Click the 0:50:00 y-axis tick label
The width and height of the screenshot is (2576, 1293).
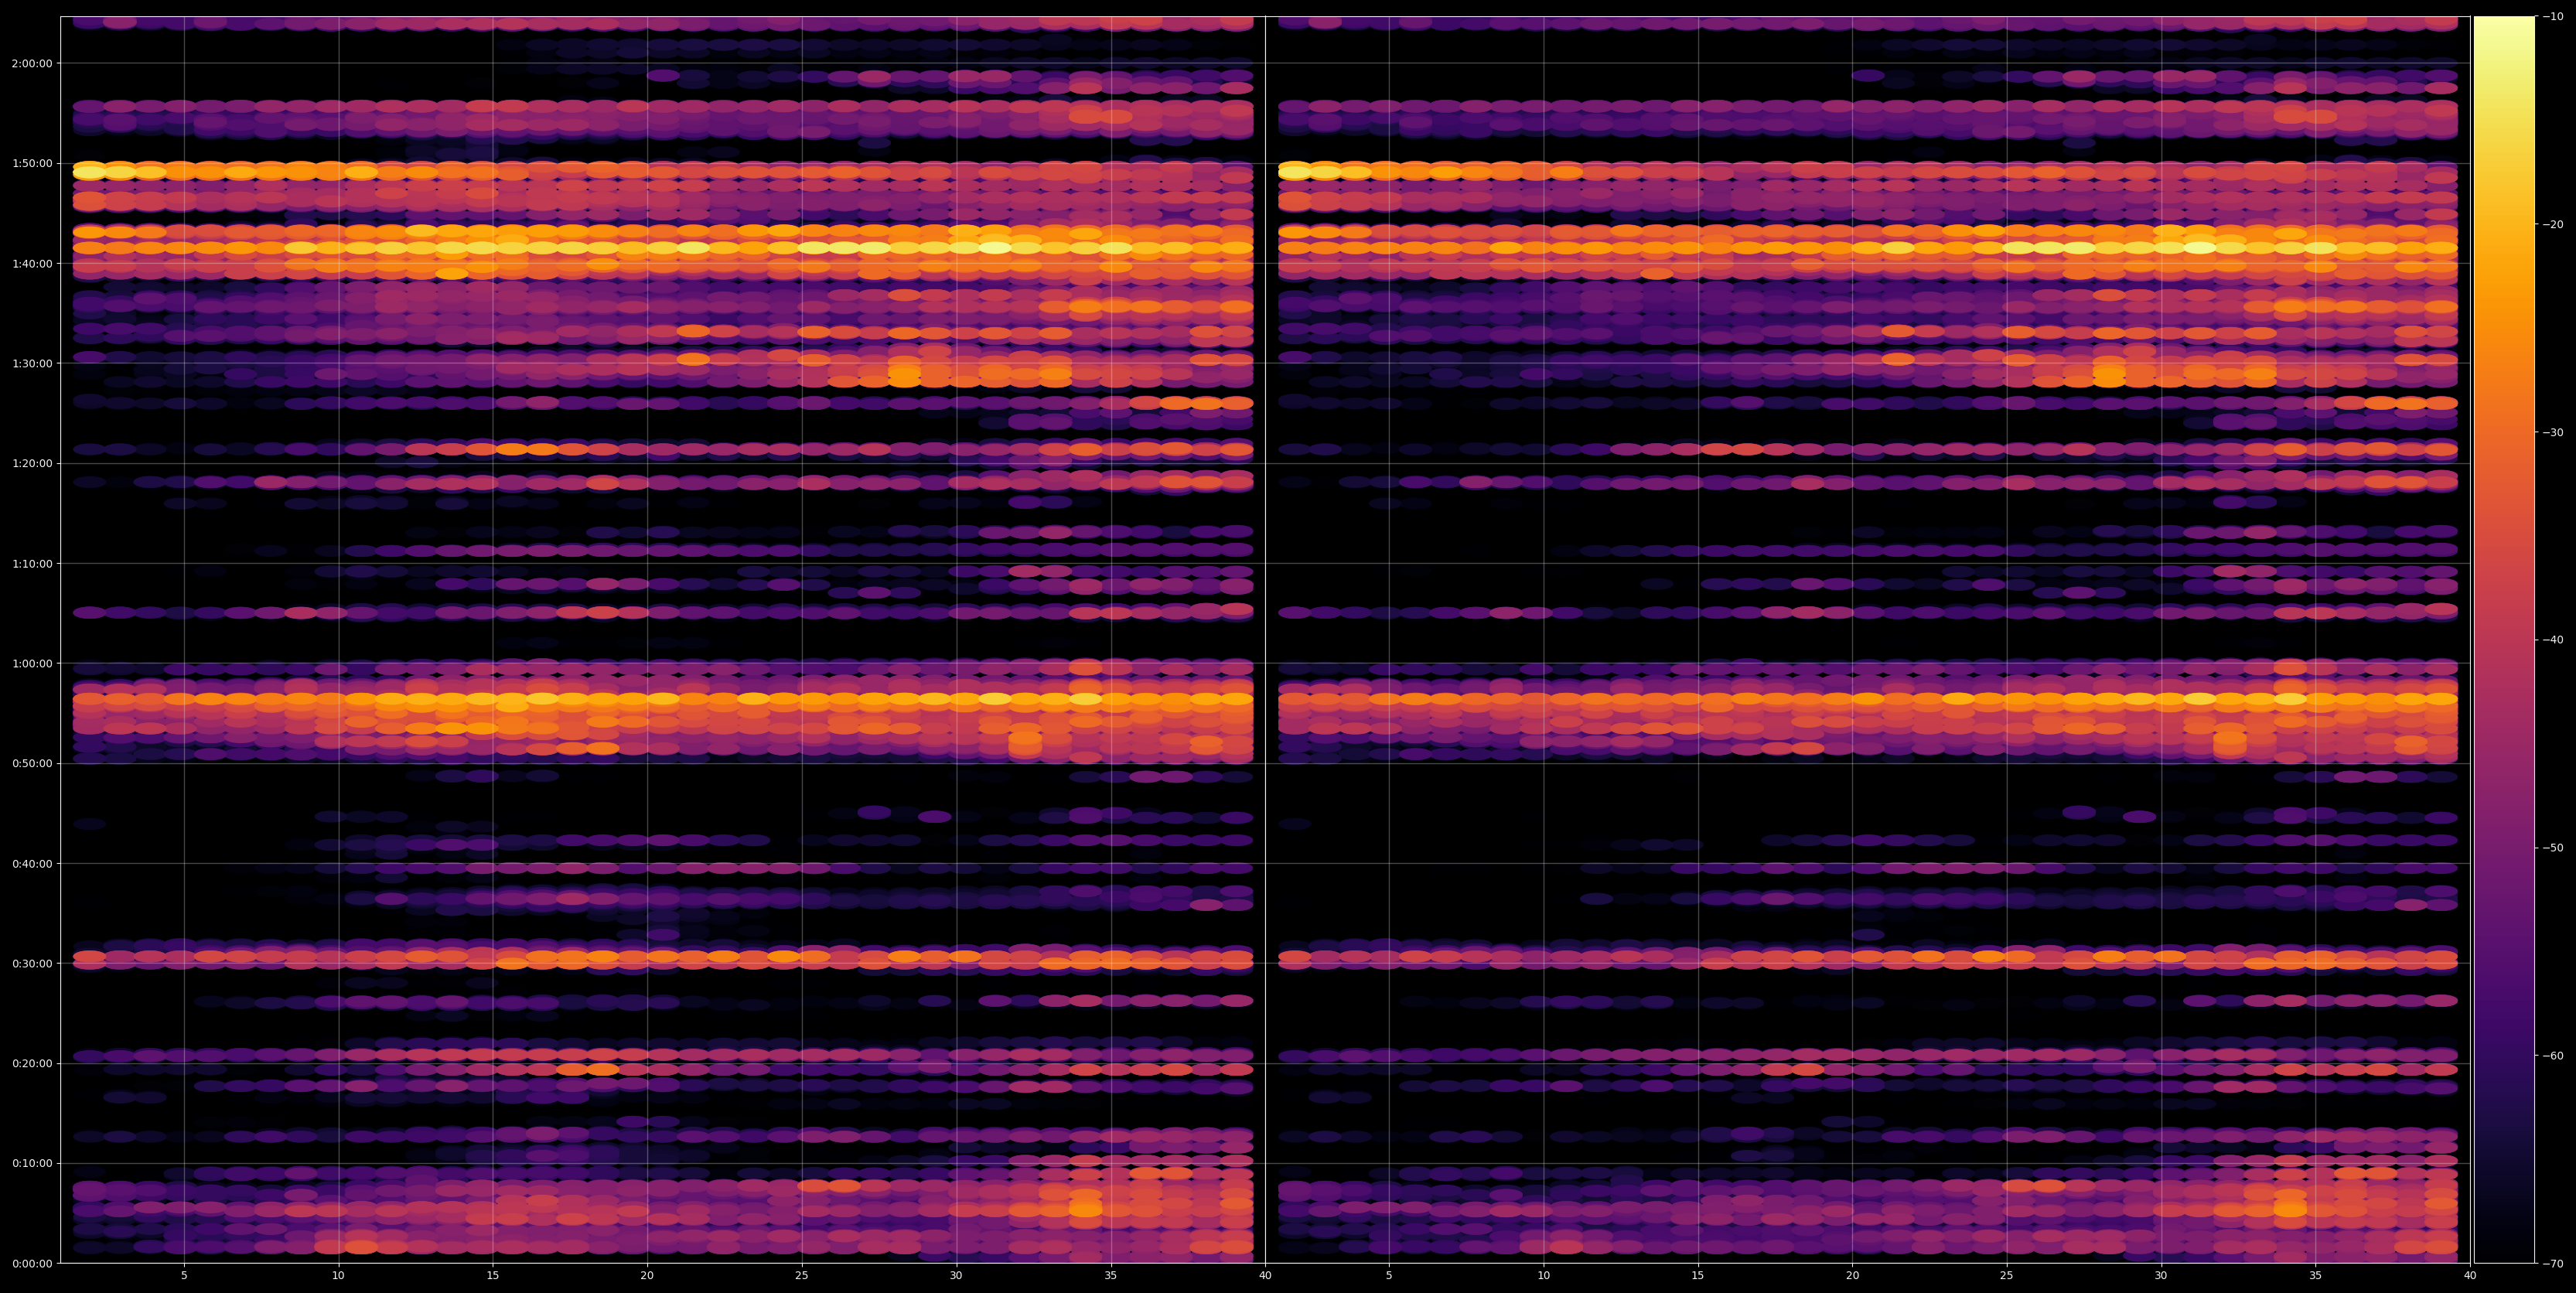click(x=33, y=763)
